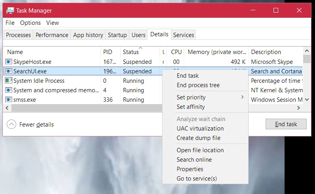The image size is (315, 194).
Task: Click the vertical scrollbar up arrow
Action: pyautogui.click(x=307, y=51)
